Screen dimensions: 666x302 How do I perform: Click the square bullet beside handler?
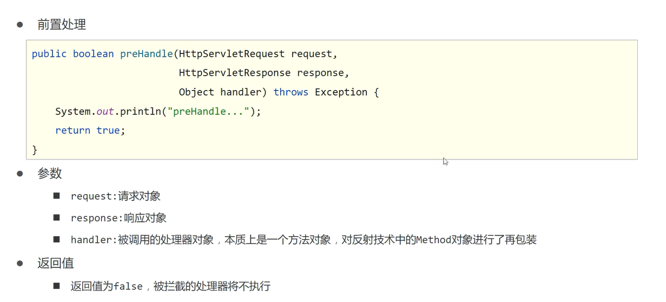(x=56, y=240)
